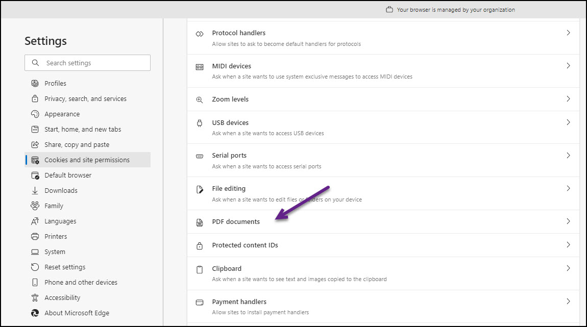Open Serial ports via its chevron

point(568,155)
